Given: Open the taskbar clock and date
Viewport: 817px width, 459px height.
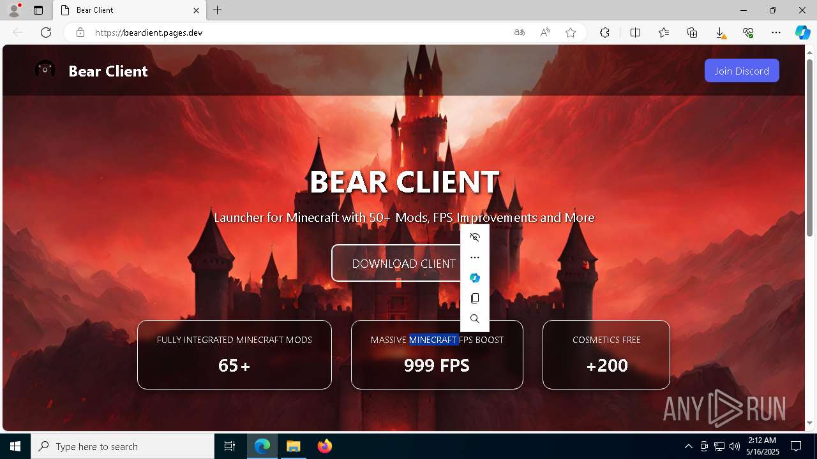Looking at the screenshot, I should pyautogui.click(x=762, y=446).
